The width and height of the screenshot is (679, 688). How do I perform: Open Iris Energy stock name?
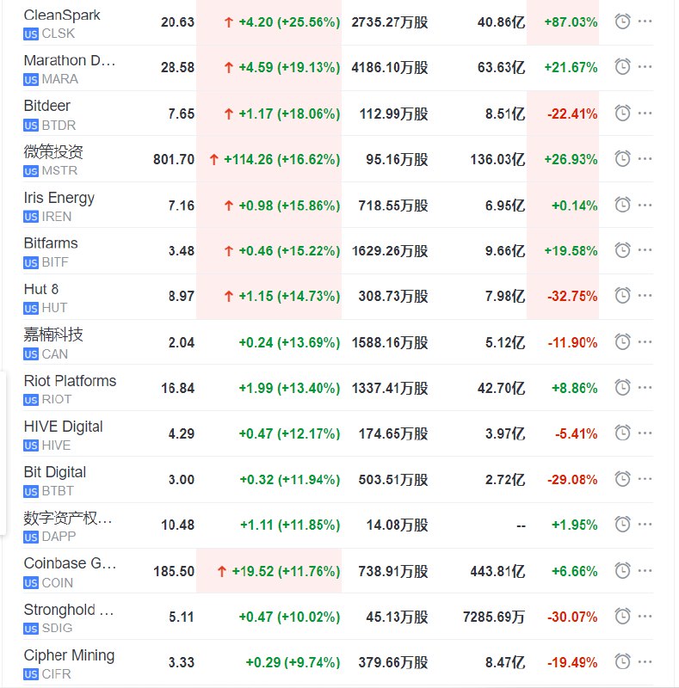[59, 198]
